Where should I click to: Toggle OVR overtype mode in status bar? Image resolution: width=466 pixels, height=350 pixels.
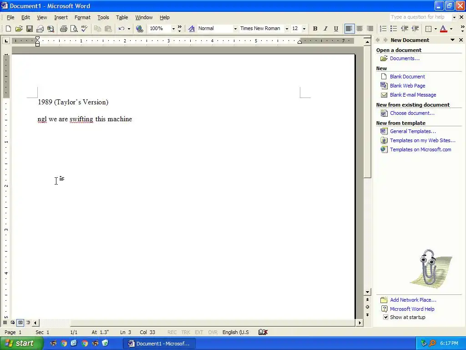[x=213, y=332]
